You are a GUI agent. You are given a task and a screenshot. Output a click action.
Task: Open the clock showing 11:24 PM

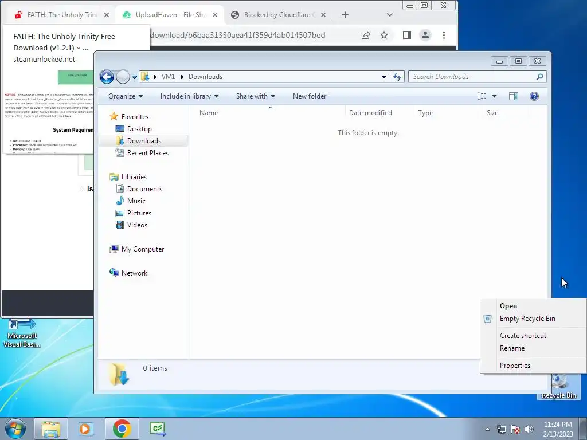pos(558,429)
